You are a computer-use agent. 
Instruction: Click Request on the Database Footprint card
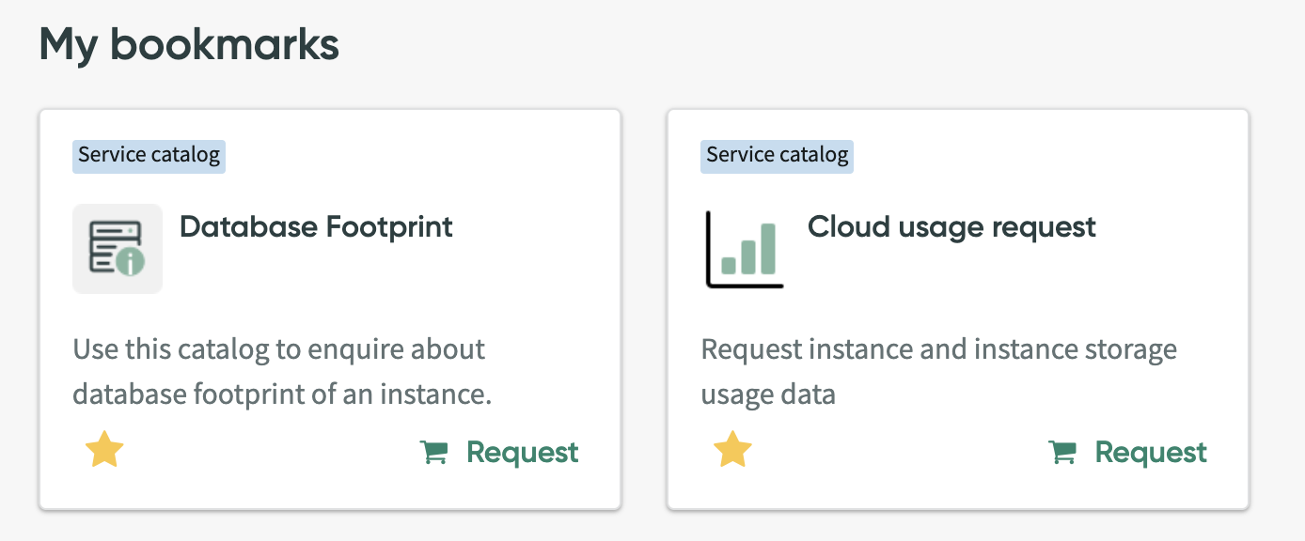(523, 452)
